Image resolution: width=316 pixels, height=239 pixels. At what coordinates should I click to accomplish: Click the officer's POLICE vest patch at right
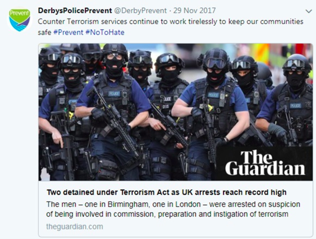(295, 106)
